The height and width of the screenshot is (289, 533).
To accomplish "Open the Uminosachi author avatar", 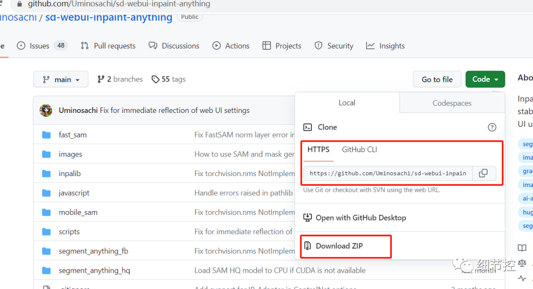I will (x=46, y=110).
